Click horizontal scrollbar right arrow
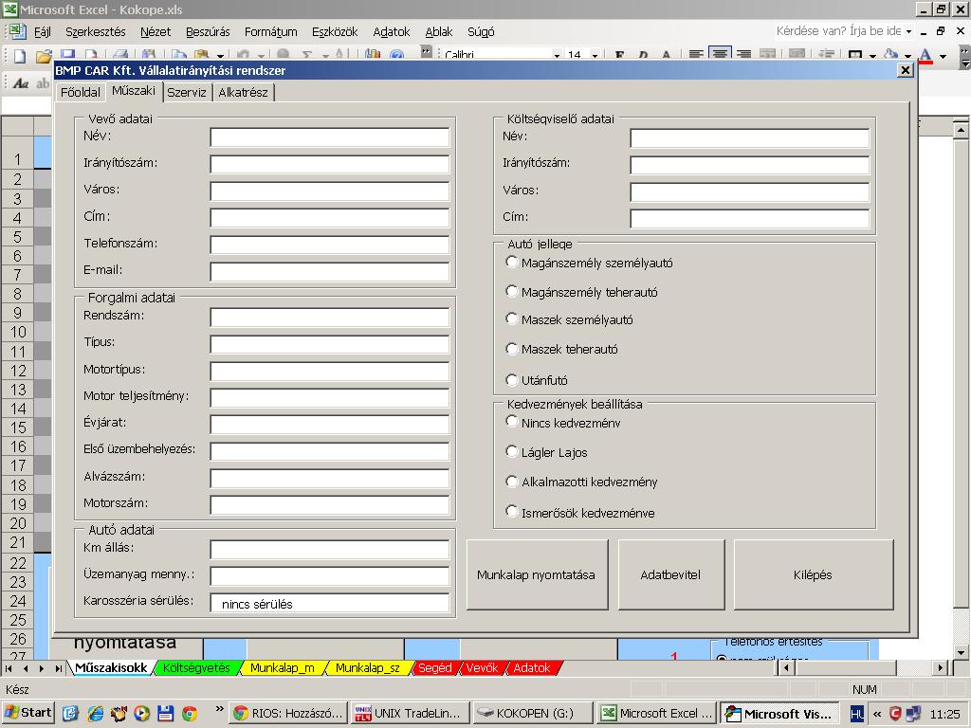Image resolution: width=971 pixels, height=728 pixels. click(941, 668)
